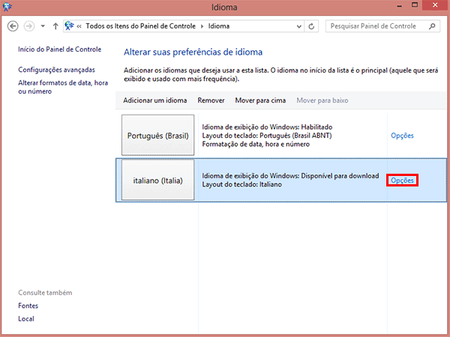
Task: Click 'Layout do teclado: Português (Brasil ABNT)' text
Action: [267, 136]
